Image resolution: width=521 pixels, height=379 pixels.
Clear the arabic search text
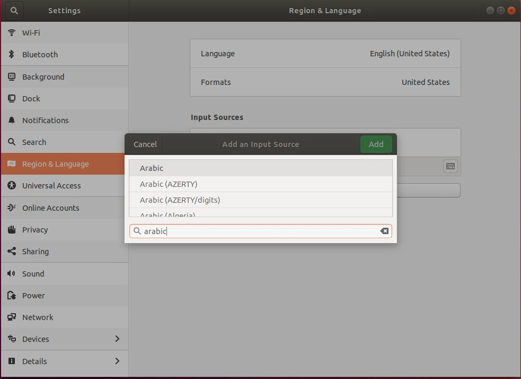(x=384, y=231)
